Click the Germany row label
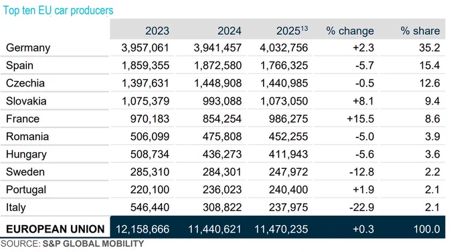The image size is (455, 252). click(28, 48)
